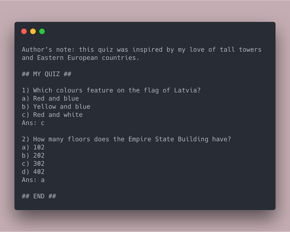This screenshot has height=232, width=290.
Task: Click answer option "a) Red and blue"
Action: point(50,98)
